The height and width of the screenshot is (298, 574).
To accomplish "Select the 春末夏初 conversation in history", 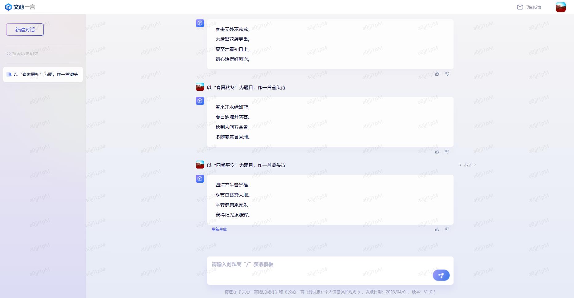I will point(43,74).
